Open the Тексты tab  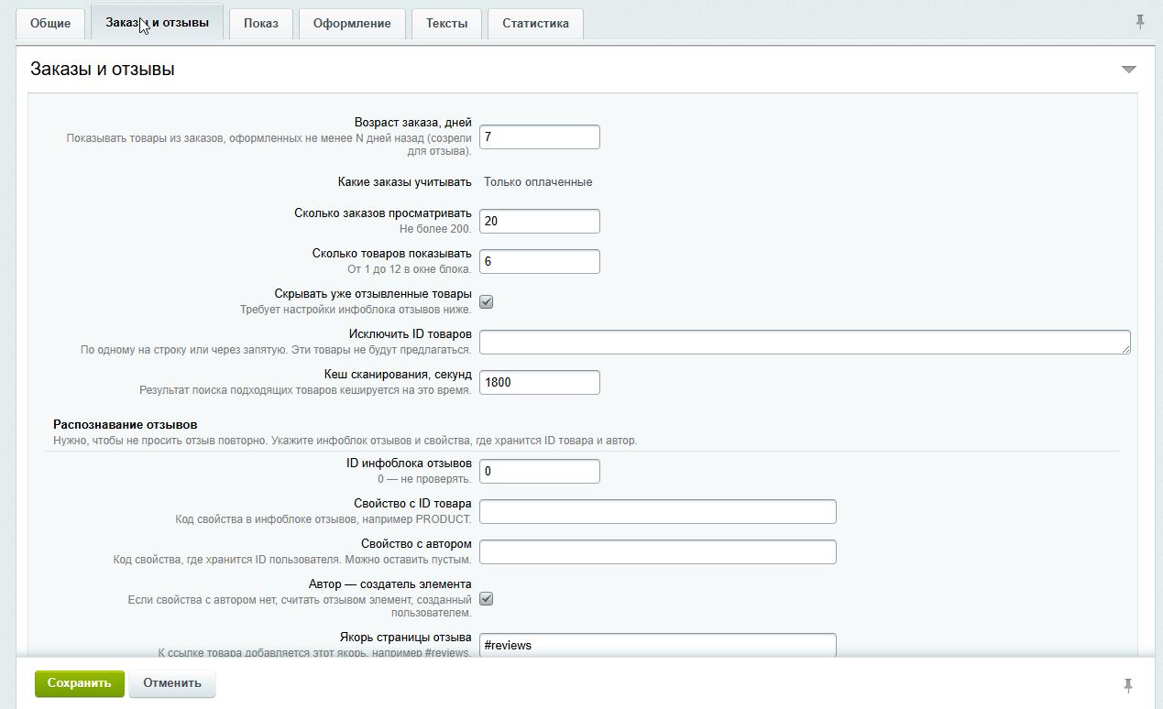[446, 24]
